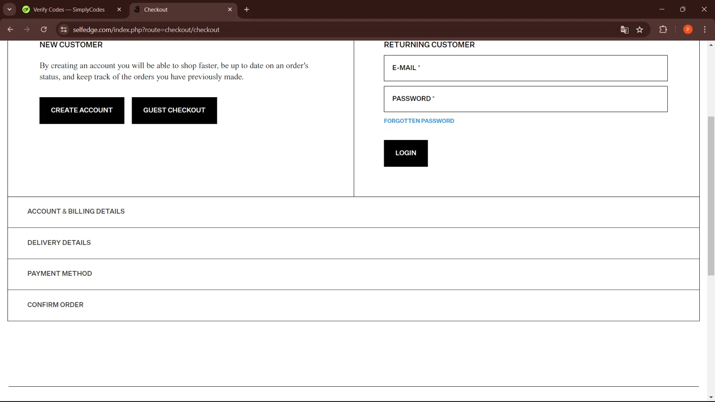This screenshot has width=715, height=402.
Task: Minimize the browser window
Action: [x=662, y=10]
